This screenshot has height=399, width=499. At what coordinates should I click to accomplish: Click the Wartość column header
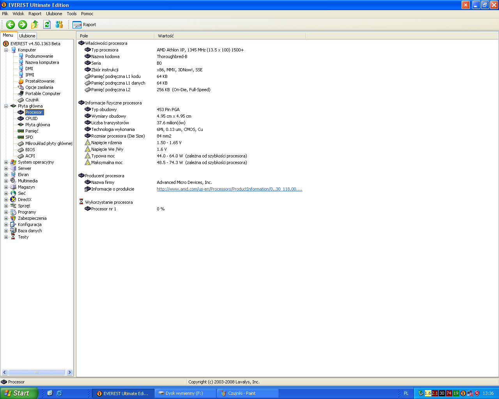(230, 36)
